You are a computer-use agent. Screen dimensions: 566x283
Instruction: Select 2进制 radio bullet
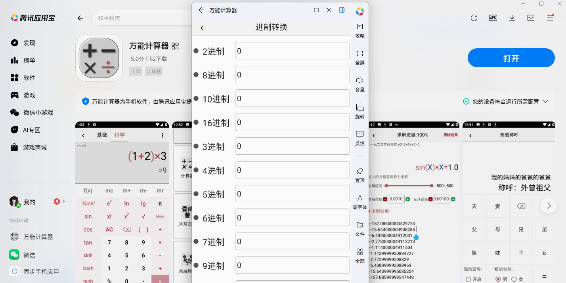[x=196, y=51]
